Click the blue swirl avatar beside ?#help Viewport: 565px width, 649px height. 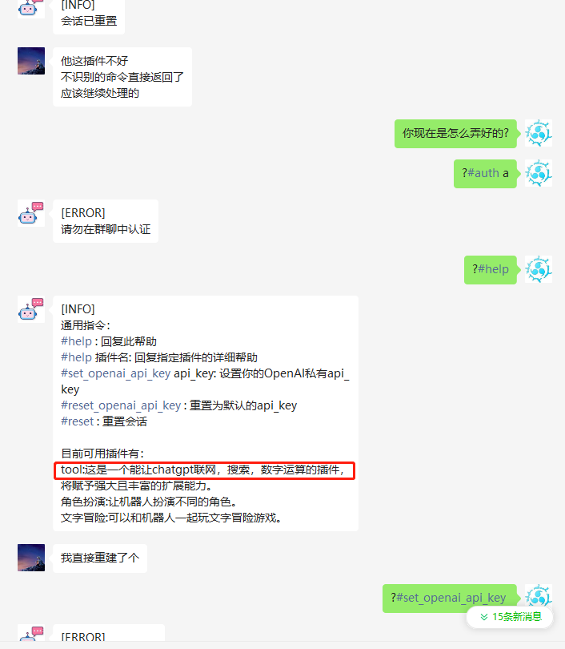click(x=538, y=269)
